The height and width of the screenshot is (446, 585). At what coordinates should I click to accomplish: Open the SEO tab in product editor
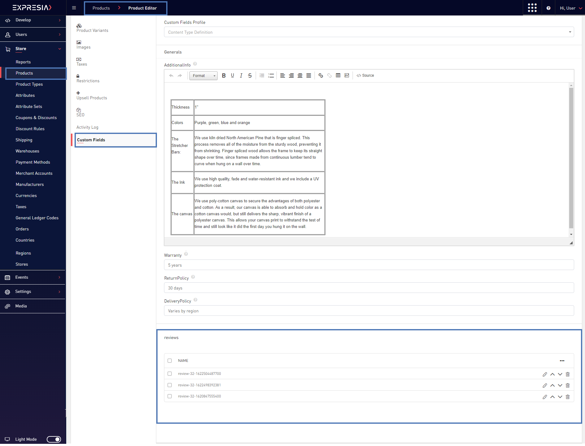(x=80, y=112)
